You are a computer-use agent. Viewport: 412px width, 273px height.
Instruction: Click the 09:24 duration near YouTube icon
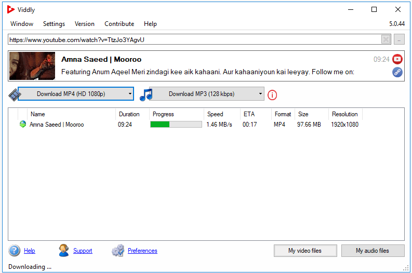(381, 59)
